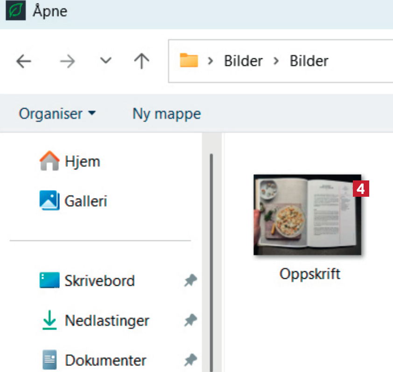Create a folder with Ny mappe
This screenshot has height=372, width=393.
click(x=167, y=113)
